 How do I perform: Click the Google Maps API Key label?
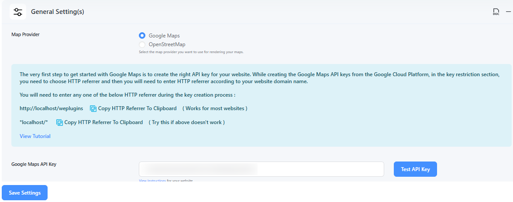34,164
